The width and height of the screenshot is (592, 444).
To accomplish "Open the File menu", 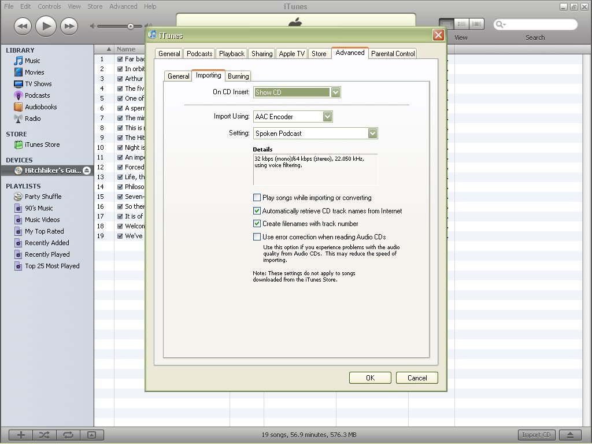I will [x=9, y=6].
